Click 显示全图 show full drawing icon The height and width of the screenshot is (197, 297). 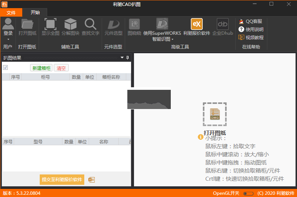click(50, 24)
